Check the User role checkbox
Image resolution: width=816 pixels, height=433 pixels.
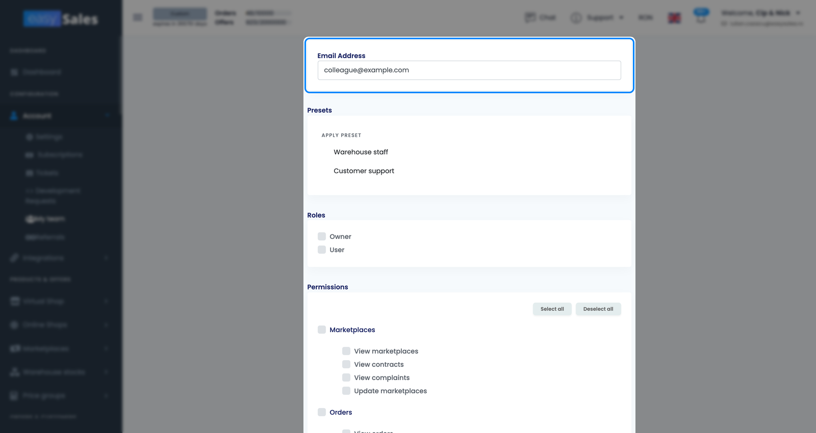coord(322,250)
